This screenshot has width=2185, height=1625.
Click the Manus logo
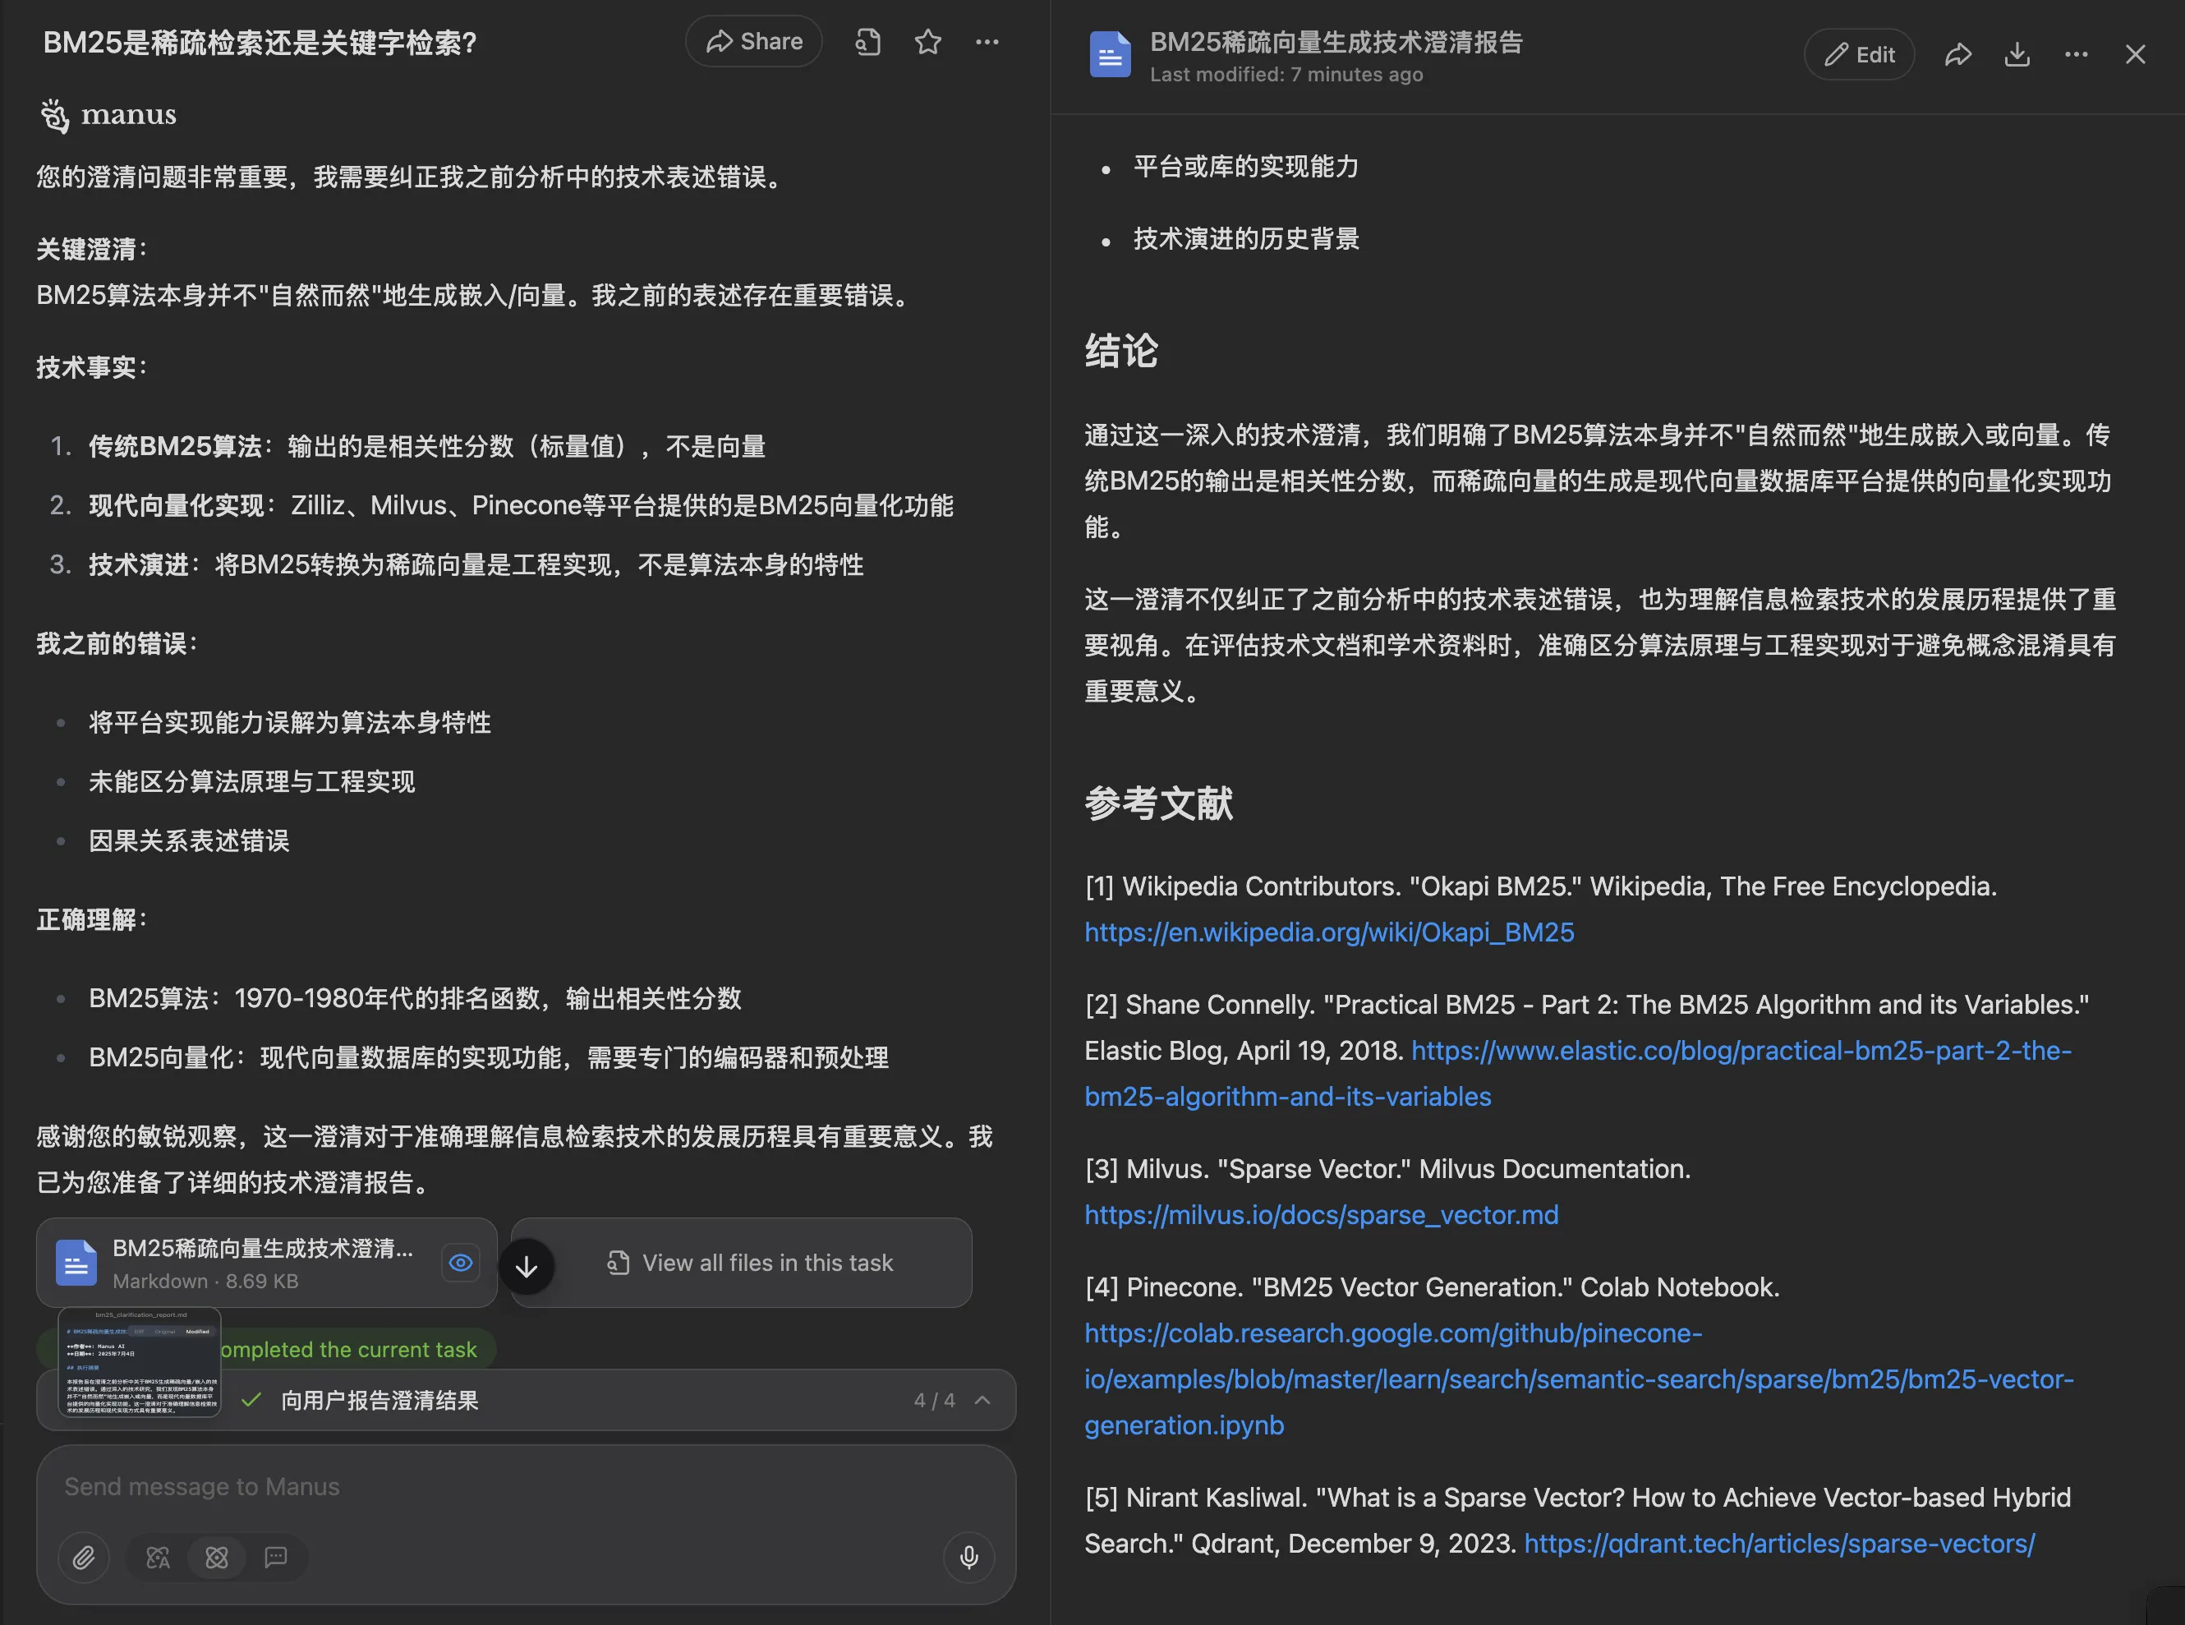click(108, 115)
